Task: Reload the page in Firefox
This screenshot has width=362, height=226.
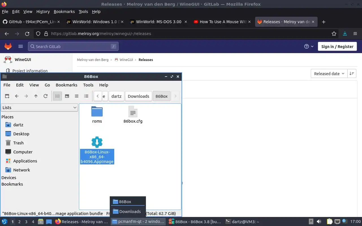Action: pos(27,34)
